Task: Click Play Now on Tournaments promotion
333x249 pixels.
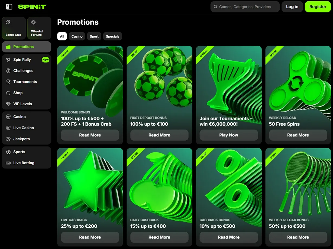Action: pyautogui.click(x=228, y=135)
